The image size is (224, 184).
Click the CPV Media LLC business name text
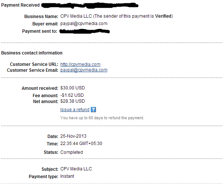point(76,16)
